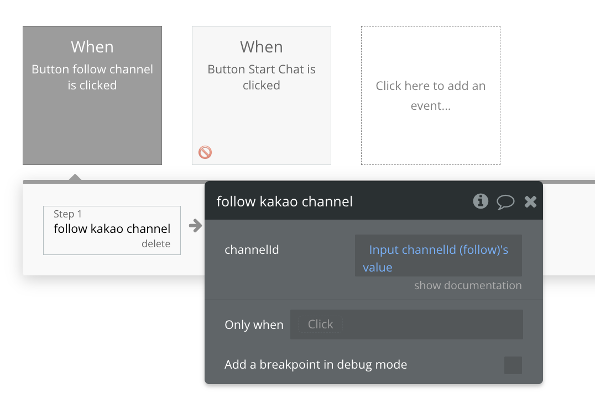Click the Only when label
The width and height of the screenshot is (595, 415).
254,325
